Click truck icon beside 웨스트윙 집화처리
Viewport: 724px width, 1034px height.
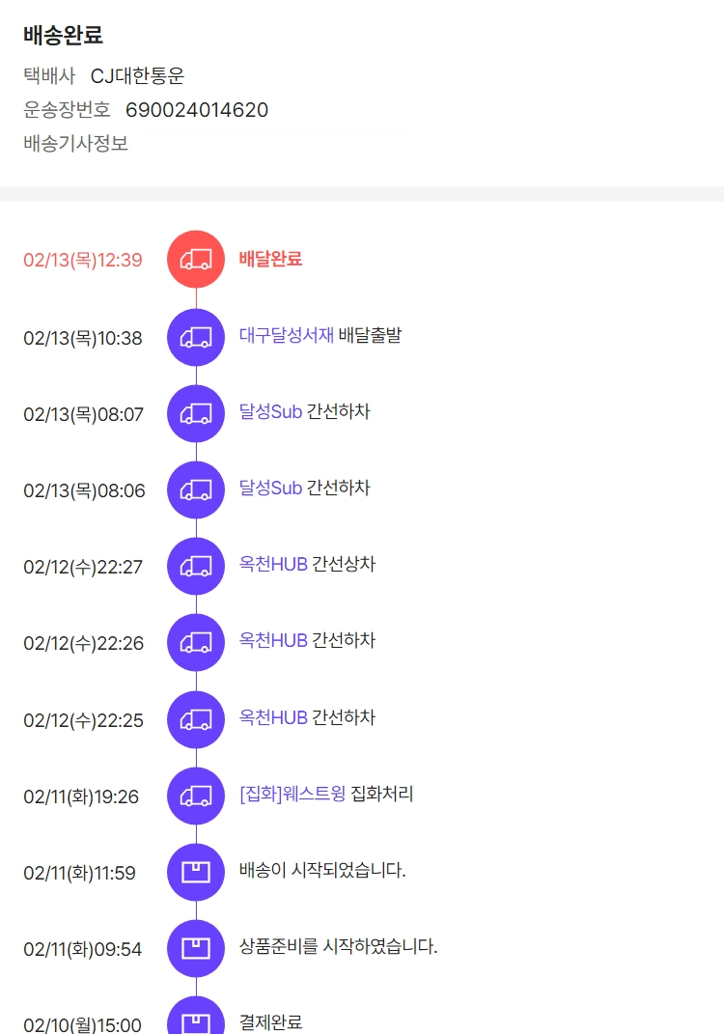(x=196, y=796)
